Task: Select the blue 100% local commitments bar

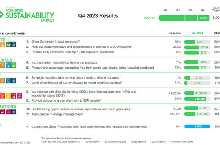Action: click(197, 127)
